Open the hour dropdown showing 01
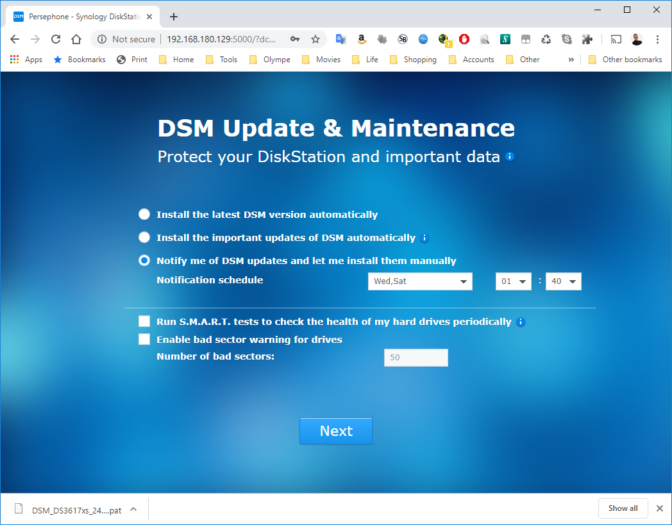The width and height of the screenshot is (672, 525). [x=514, y=281]
